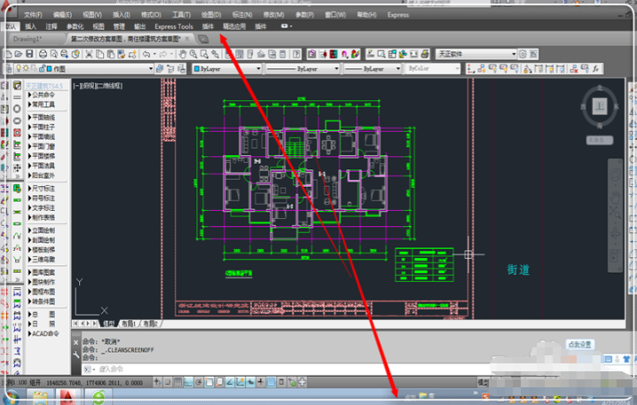Expand the 文字标注 category
637x405 pixels.
[43, 207]
